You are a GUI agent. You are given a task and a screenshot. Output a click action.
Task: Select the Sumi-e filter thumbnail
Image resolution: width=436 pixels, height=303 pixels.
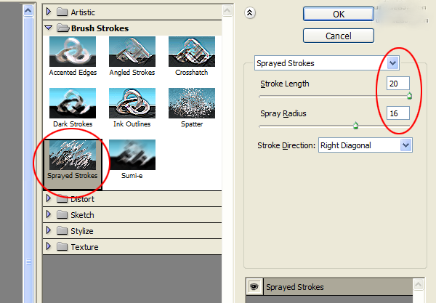(132, 155)
